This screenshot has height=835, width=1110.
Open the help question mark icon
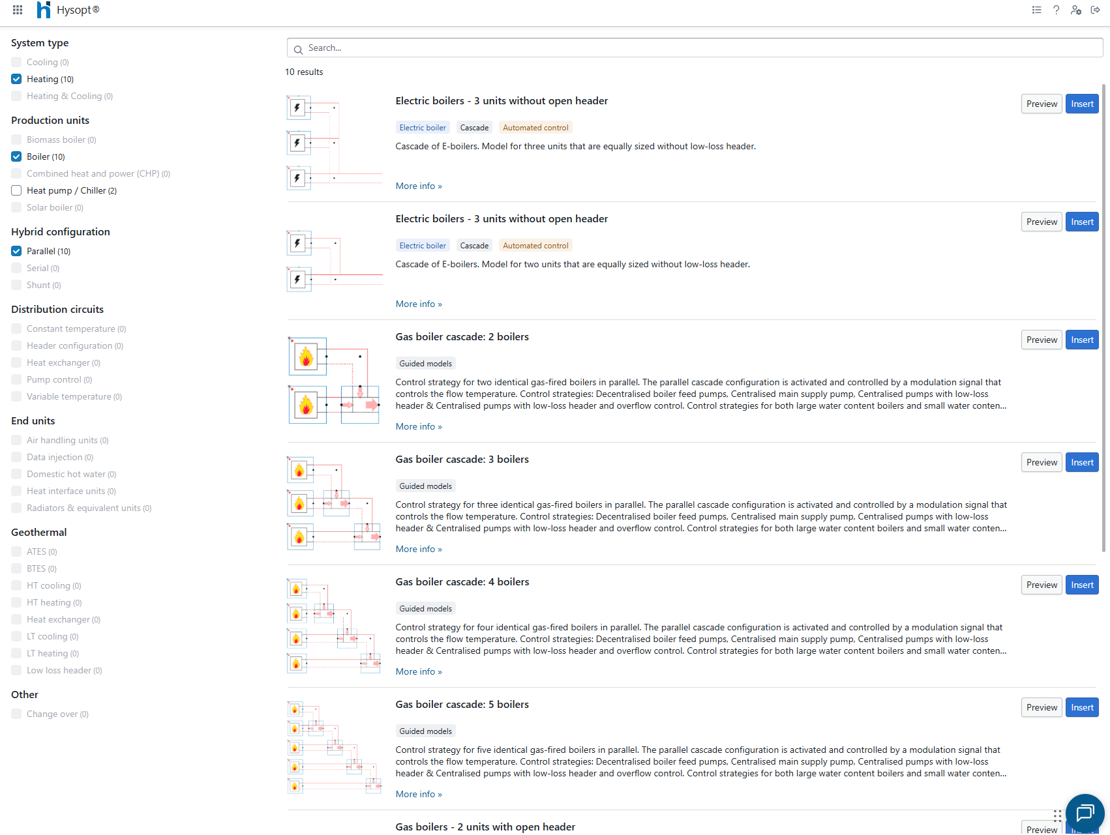pyautogui.click(x=1056, y=10)
